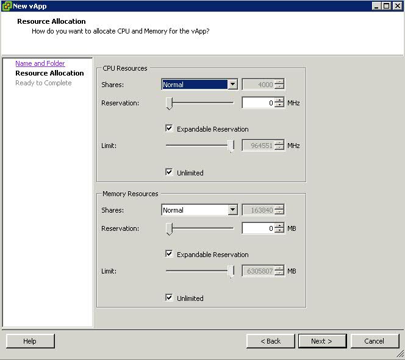Click the CPU Limit value field 964551
This screenshot has height=360, width=405.
(258, 146)
